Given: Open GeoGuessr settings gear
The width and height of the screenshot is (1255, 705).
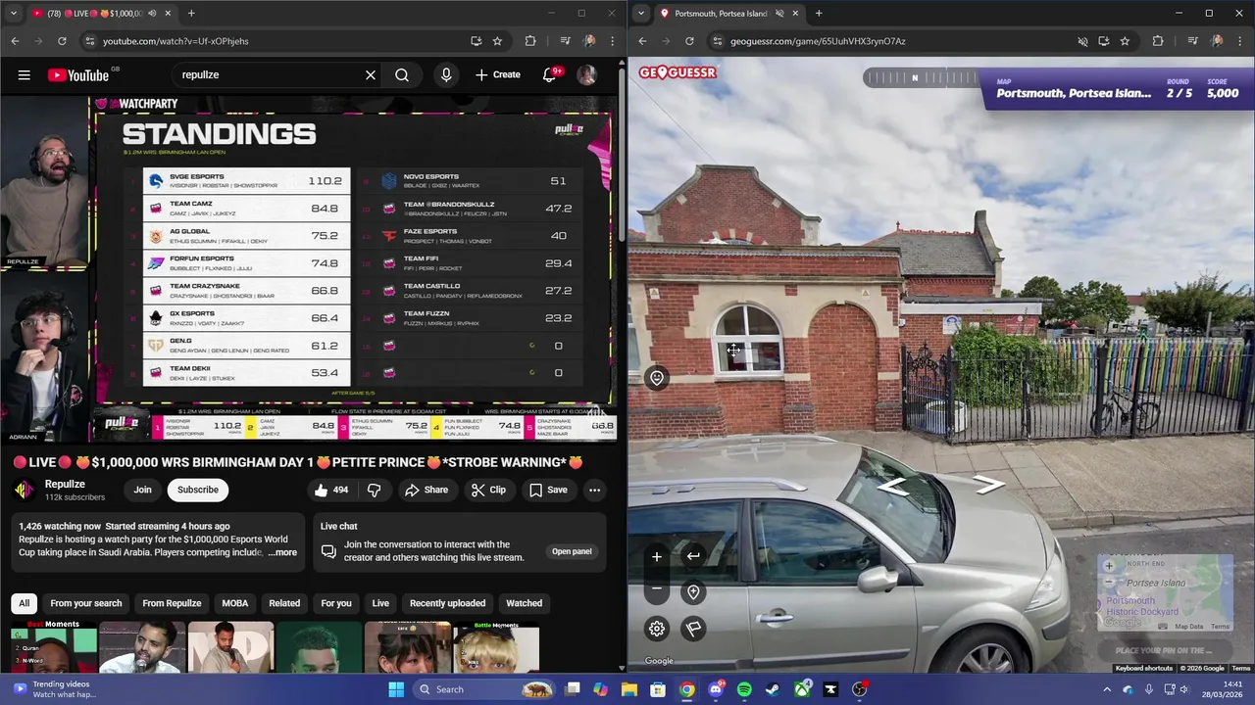Looking at the screenshot, I should tap(657, 629).
